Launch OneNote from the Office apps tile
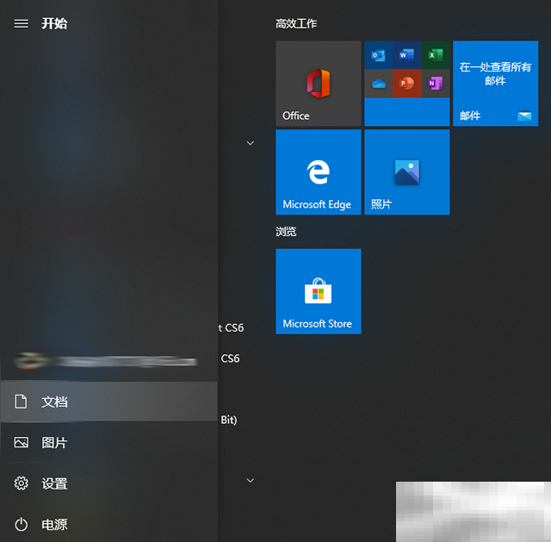Viewport: 551px width, 542px height. 436,84
